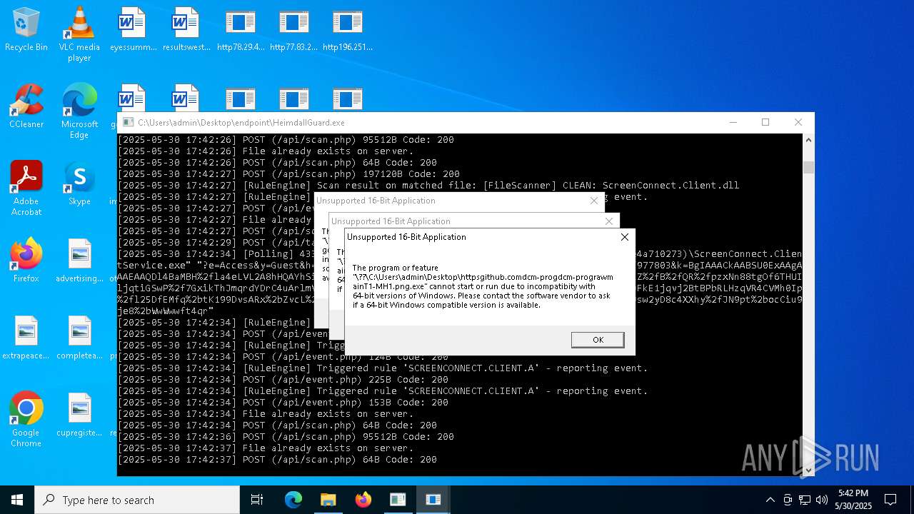Open the volume tray icon
914x514 pixels.
822,500
